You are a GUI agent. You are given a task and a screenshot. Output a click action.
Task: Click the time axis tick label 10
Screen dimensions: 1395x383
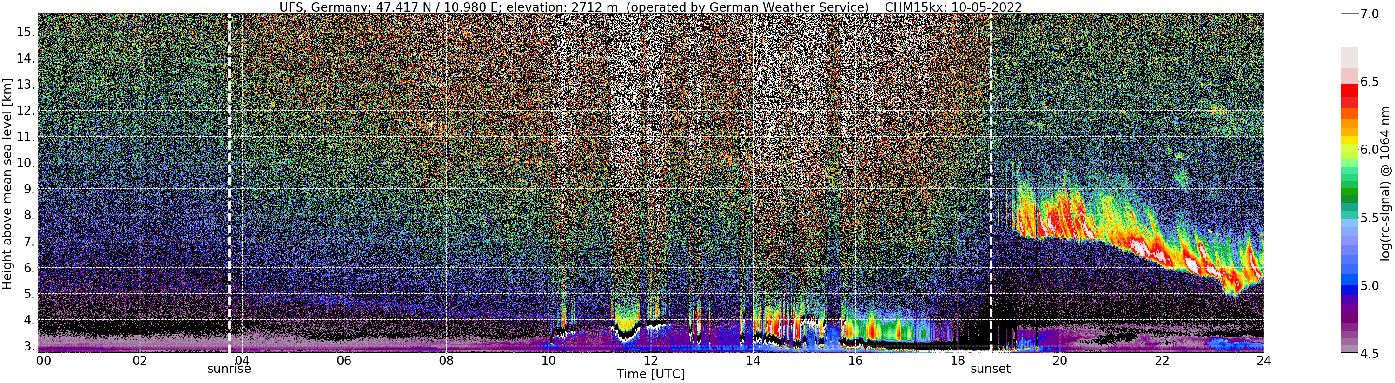click(549, 361)
